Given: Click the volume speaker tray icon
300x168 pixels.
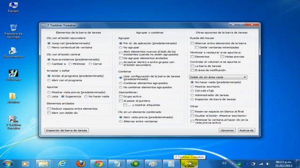Looking at the screenshot, I should tap(268, 164).
